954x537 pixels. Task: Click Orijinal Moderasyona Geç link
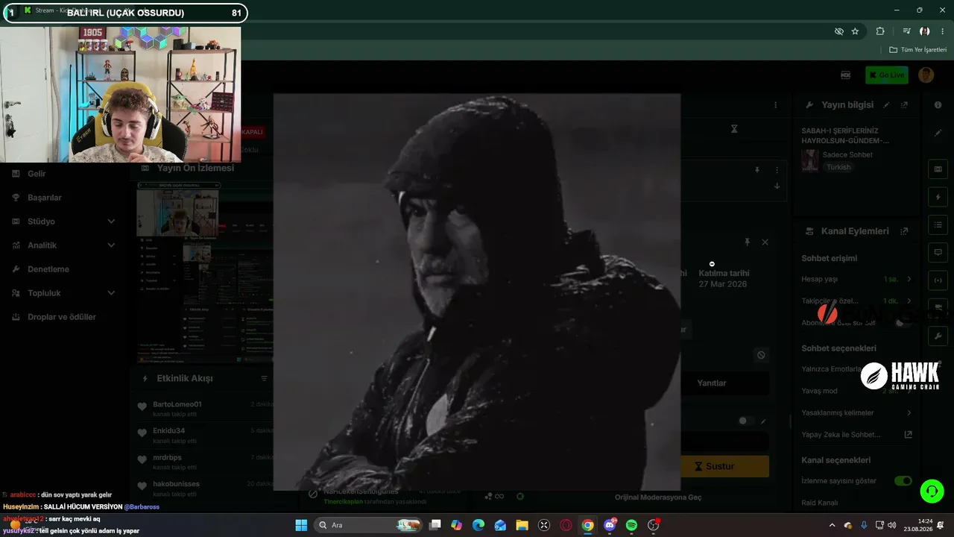point(658,497)
